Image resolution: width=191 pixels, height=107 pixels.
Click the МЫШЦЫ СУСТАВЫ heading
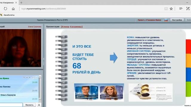pyautogui.click(x=138, y=65)
